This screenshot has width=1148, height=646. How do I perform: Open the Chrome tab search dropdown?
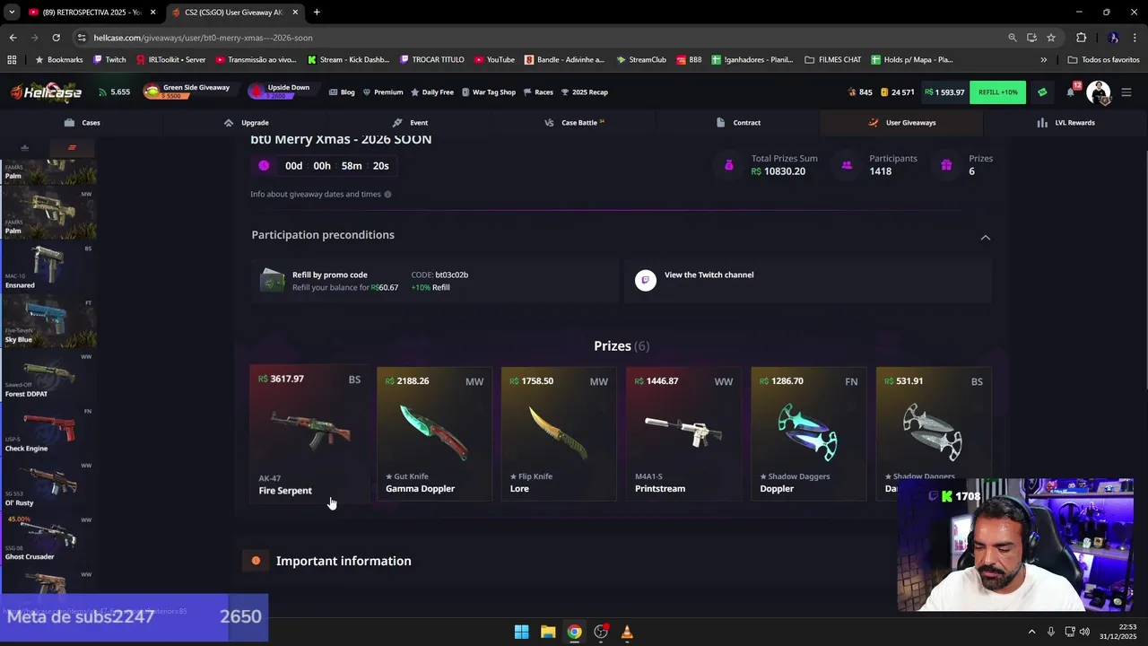point(12,13)
